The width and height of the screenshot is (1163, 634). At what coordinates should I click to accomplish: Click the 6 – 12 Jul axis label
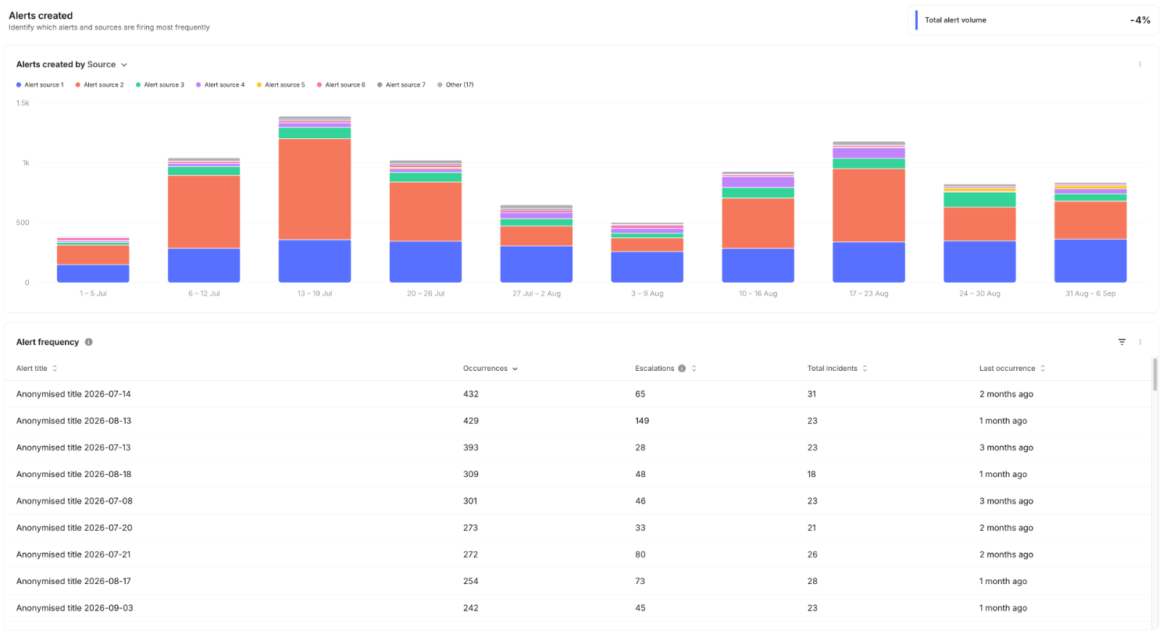tap(204, 294)
